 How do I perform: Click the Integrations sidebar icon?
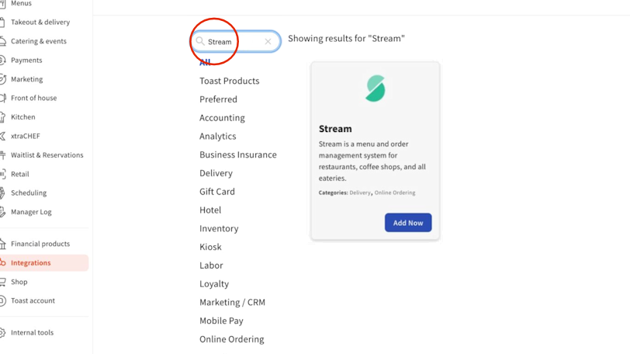(x=2, y=263)
